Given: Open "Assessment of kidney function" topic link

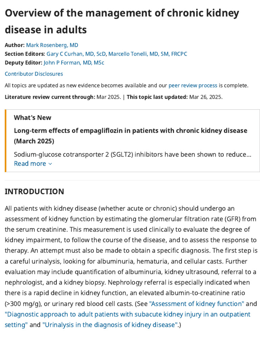Looking at the screenshot, I should coord(197,304).
